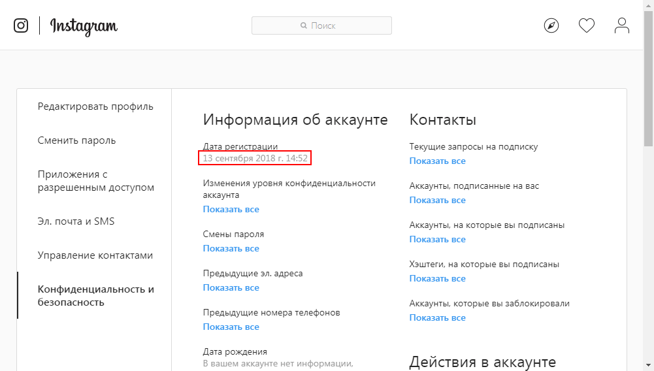Select Сменить пароль menu item
The width and height of the screenshot is (654, 371).
(x=76, y=140)
